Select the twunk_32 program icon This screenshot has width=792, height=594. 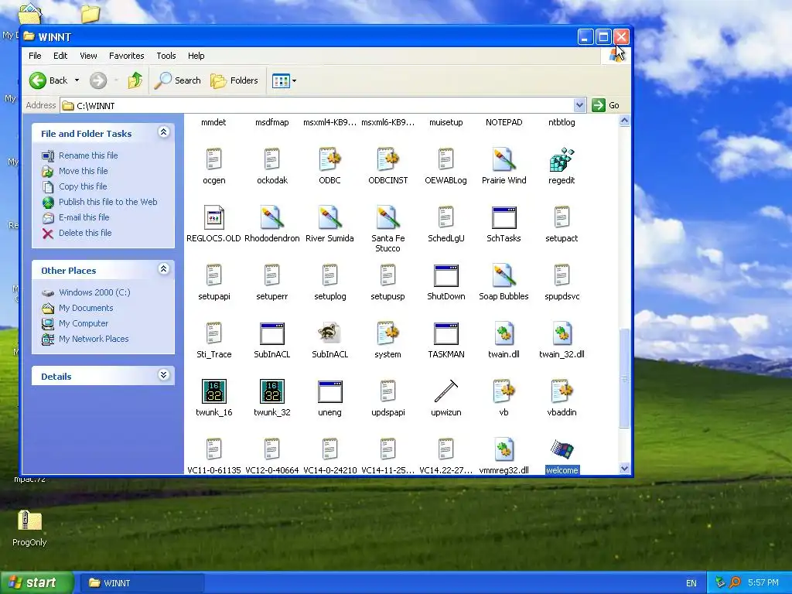pyautogui.click(x=271, y=391)
